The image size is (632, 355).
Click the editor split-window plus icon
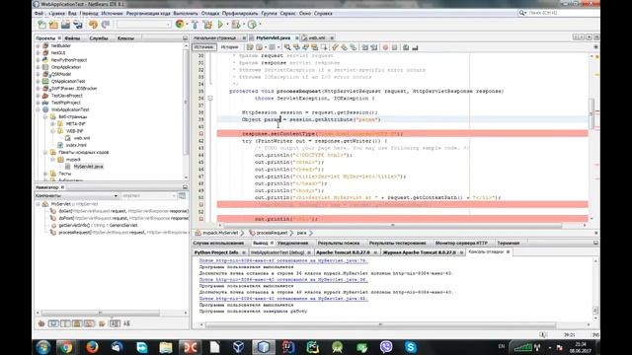pos(595,47)
